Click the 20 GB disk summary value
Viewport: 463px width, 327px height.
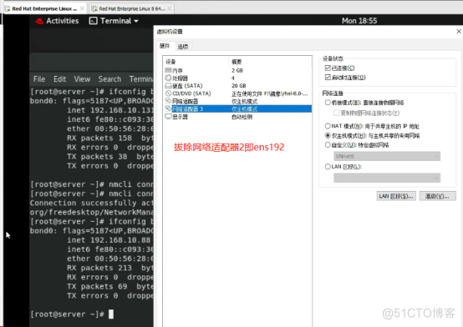click(239, 86)
